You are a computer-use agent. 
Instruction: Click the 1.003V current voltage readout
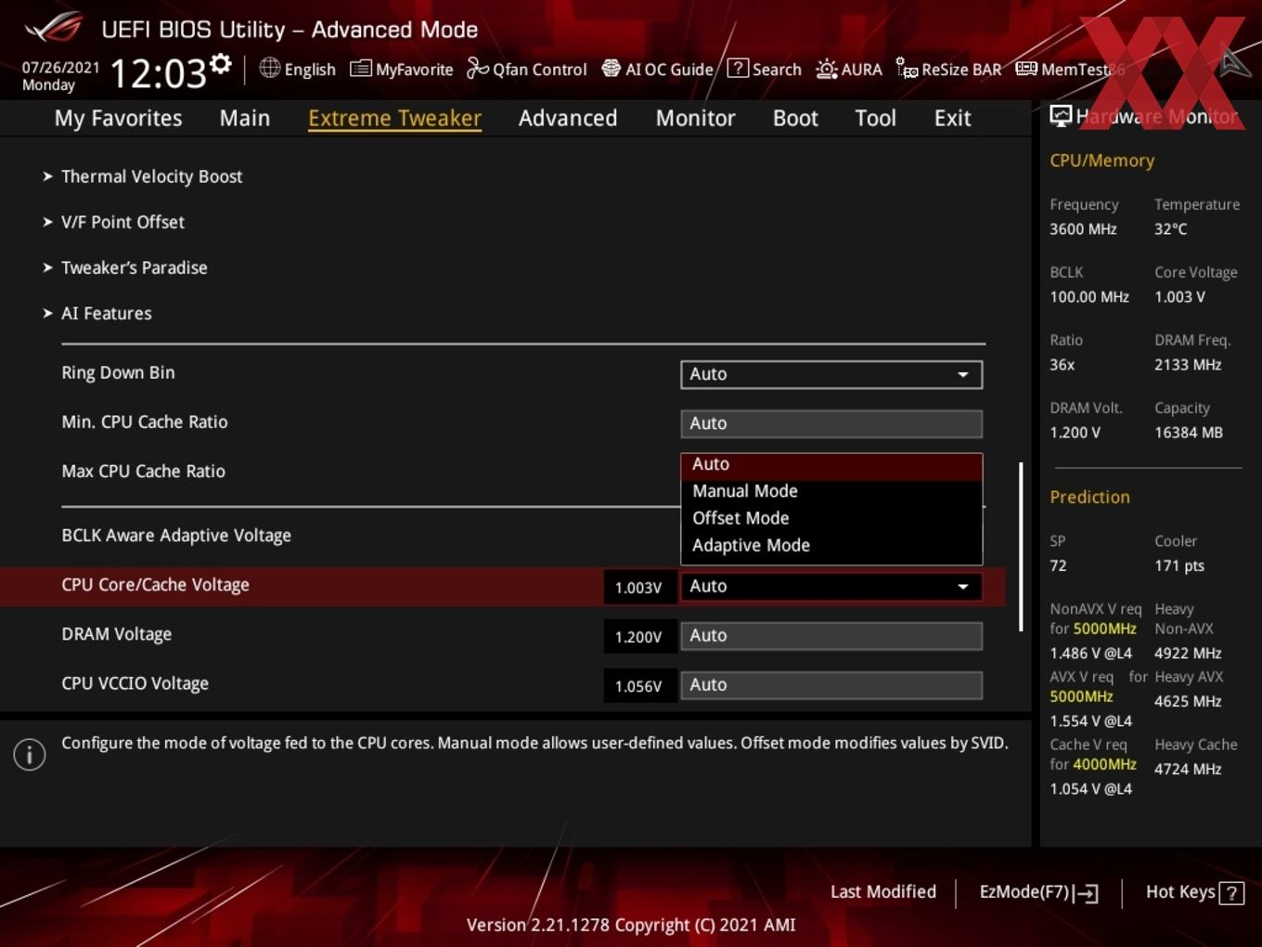click(639, 587)
